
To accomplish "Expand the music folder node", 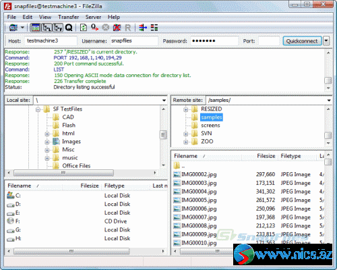I will tap(47, 158).
